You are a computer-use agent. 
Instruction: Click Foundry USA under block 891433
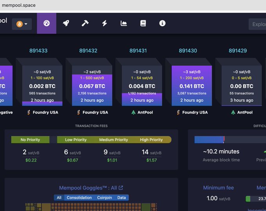(45, 112)
